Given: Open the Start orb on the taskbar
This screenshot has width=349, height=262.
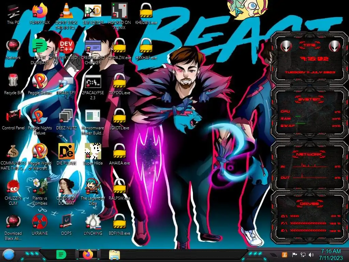Looking at the screenshot, I should click(9, 255).
